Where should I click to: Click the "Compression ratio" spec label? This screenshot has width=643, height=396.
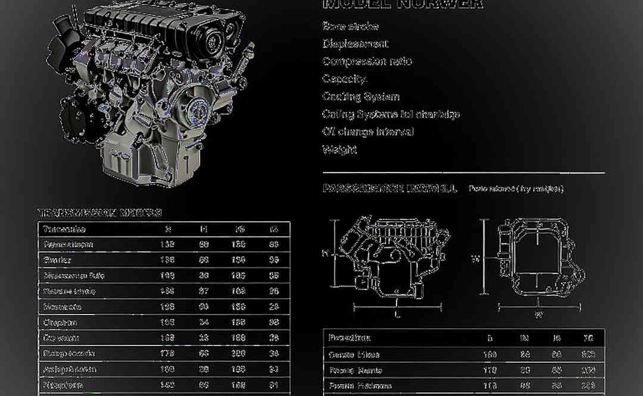(x=367, y=61)
